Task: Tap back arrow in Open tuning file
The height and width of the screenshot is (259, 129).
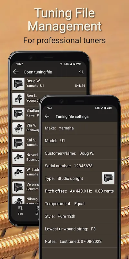Action: (x=16, y=72)
